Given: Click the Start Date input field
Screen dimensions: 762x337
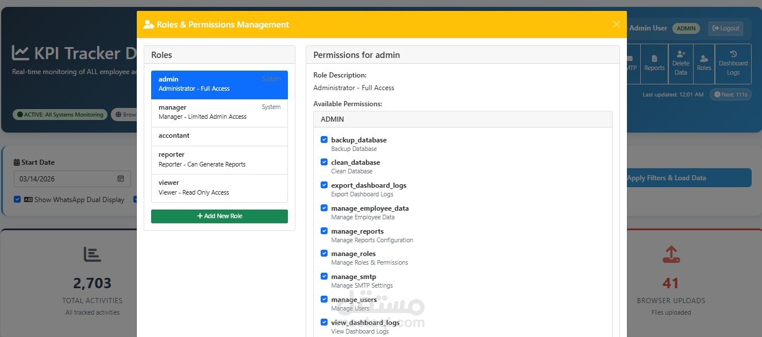Looking at the screenshot, I should pos(72,179).
